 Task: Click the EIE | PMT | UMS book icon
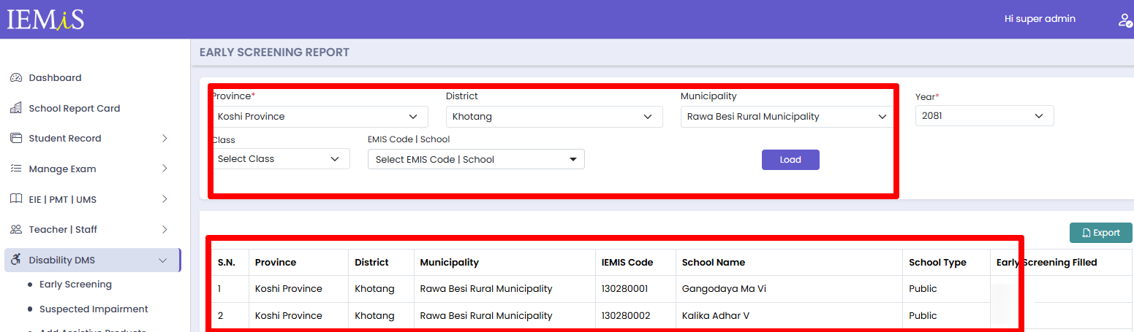click(16, 199)
